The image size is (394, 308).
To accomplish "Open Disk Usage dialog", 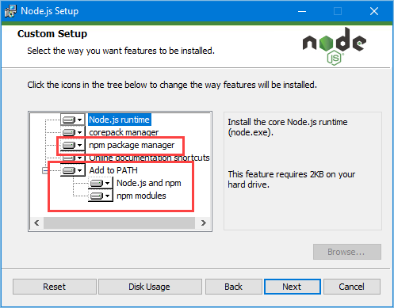I will [150, 287].
